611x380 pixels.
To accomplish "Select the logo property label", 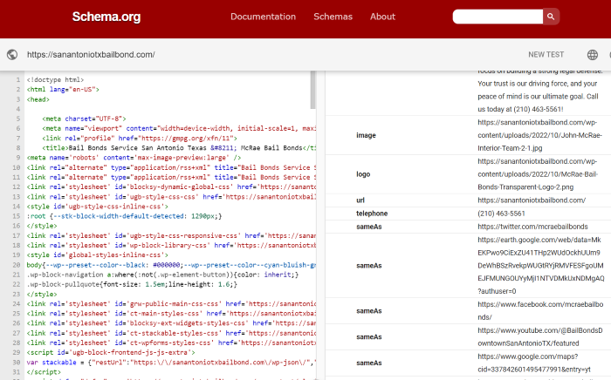I will click(363, 174).
